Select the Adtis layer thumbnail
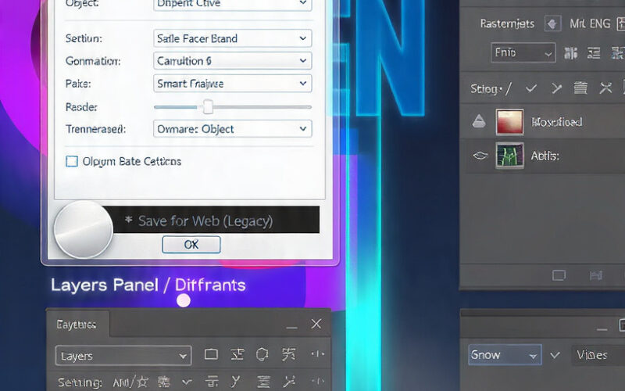 (x=510, y=155)
